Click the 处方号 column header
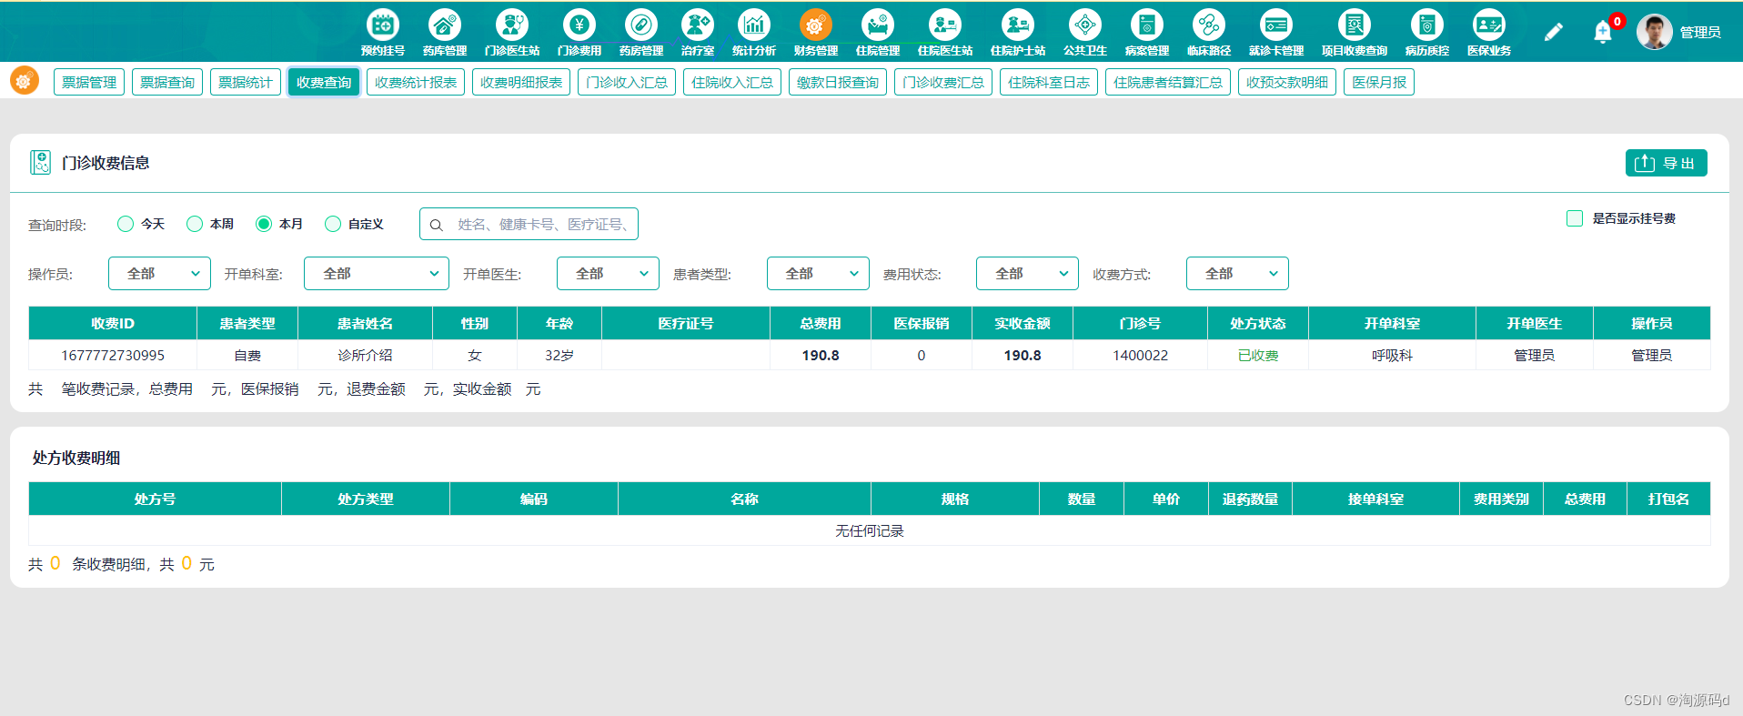Image resolution: width=1743 pixels, height=716 pixels. click(155, 499)
